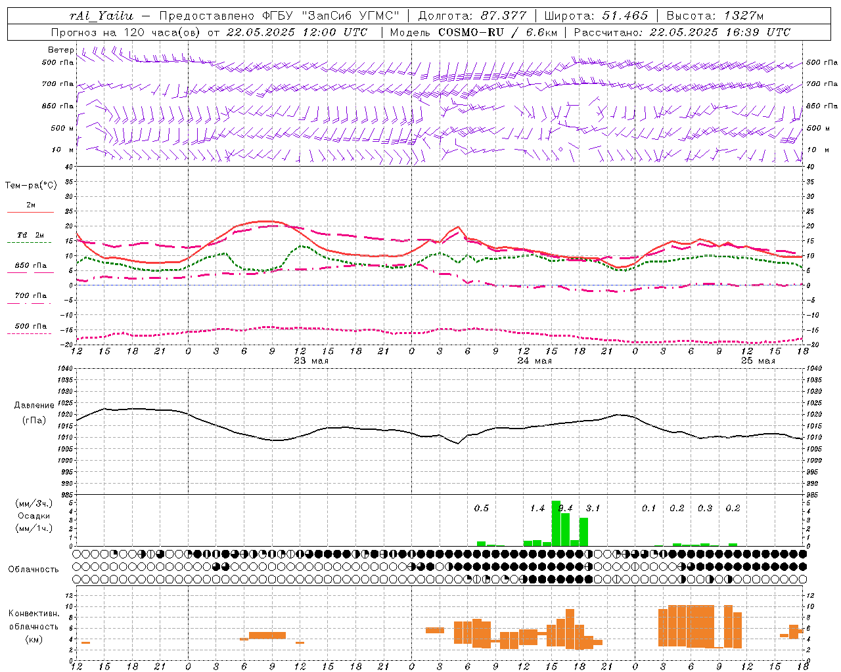Viewport: 841px width, 672px height.
Task: Click the 0.1 precipitation amount
Action: click(649, 509)
